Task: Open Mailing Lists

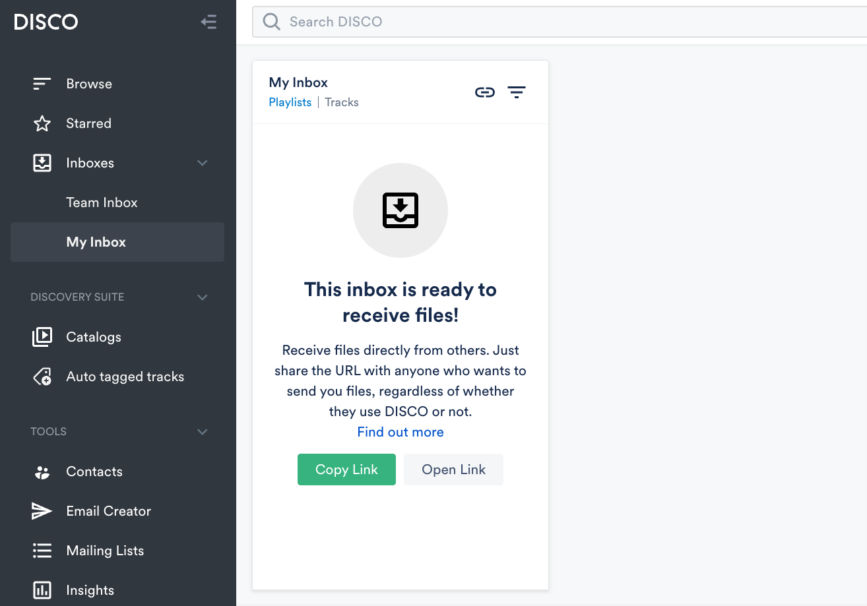Action: coord(105,551)
